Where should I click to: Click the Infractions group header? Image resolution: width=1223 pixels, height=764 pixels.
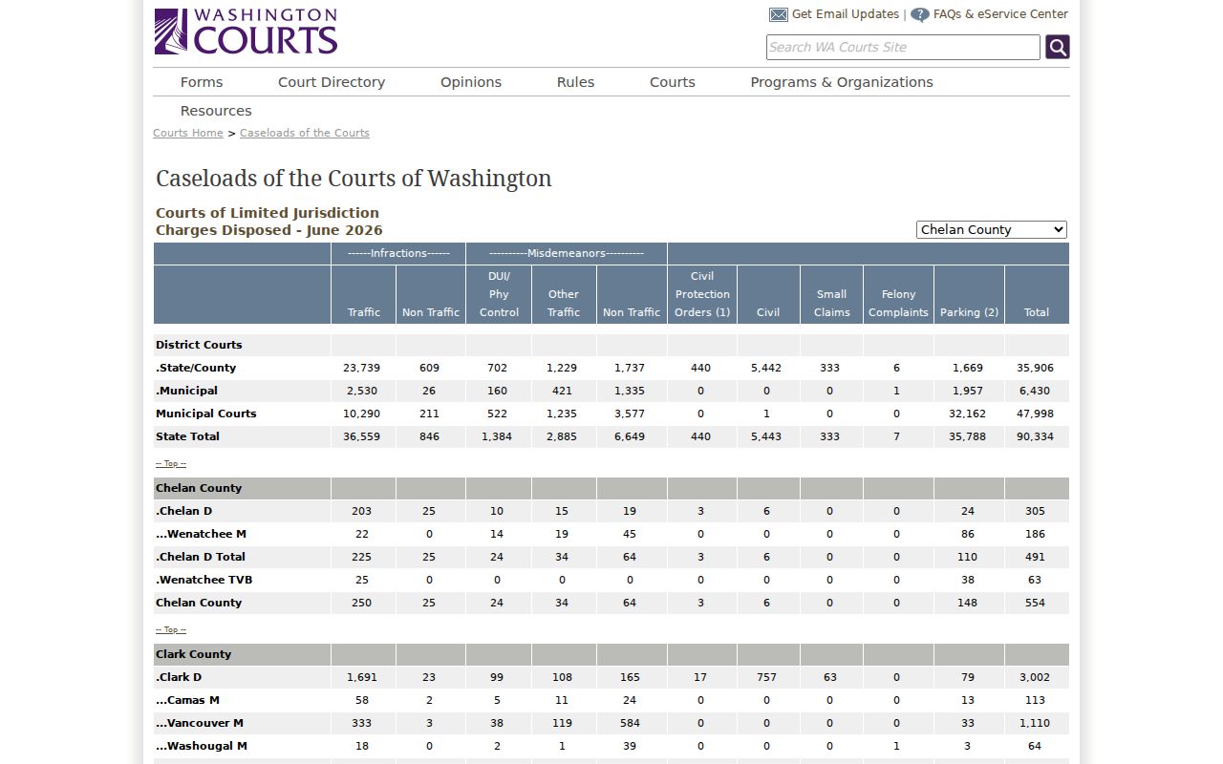coord(398,253)
